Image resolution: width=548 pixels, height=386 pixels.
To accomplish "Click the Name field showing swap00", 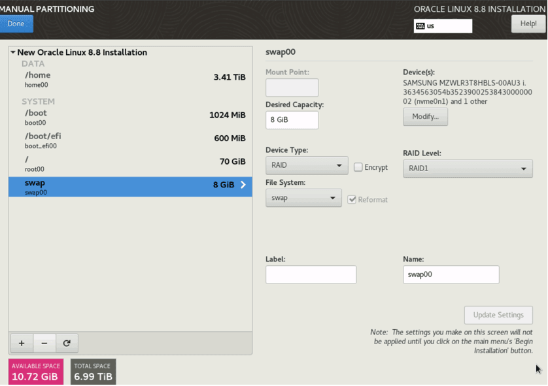I will [451, 274].
